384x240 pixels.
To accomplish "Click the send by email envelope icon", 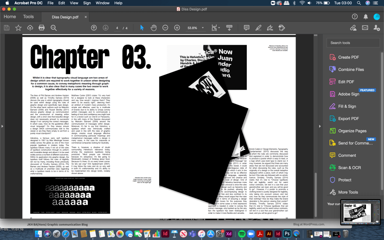I will (x=365, y=28).
